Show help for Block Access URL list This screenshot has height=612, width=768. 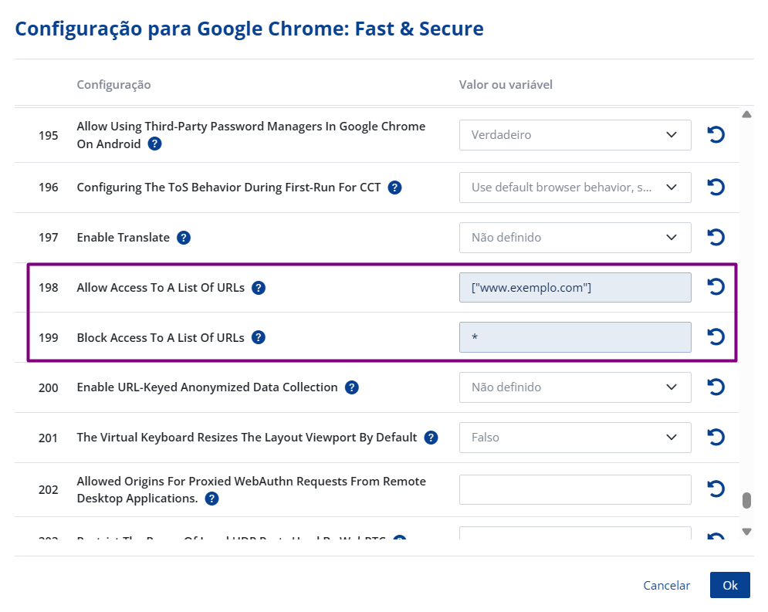coord(259,337)
